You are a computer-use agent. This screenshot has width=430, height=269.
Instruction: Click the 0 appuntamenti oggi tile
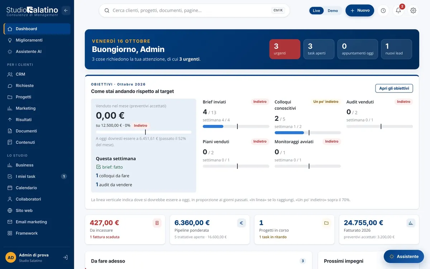point(358,49)
